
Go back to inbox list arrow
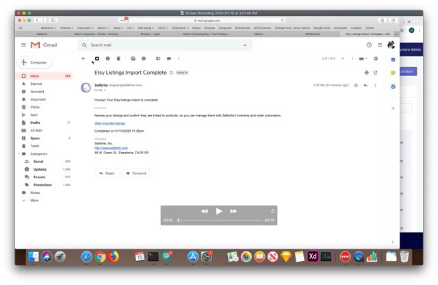(83, 58)
